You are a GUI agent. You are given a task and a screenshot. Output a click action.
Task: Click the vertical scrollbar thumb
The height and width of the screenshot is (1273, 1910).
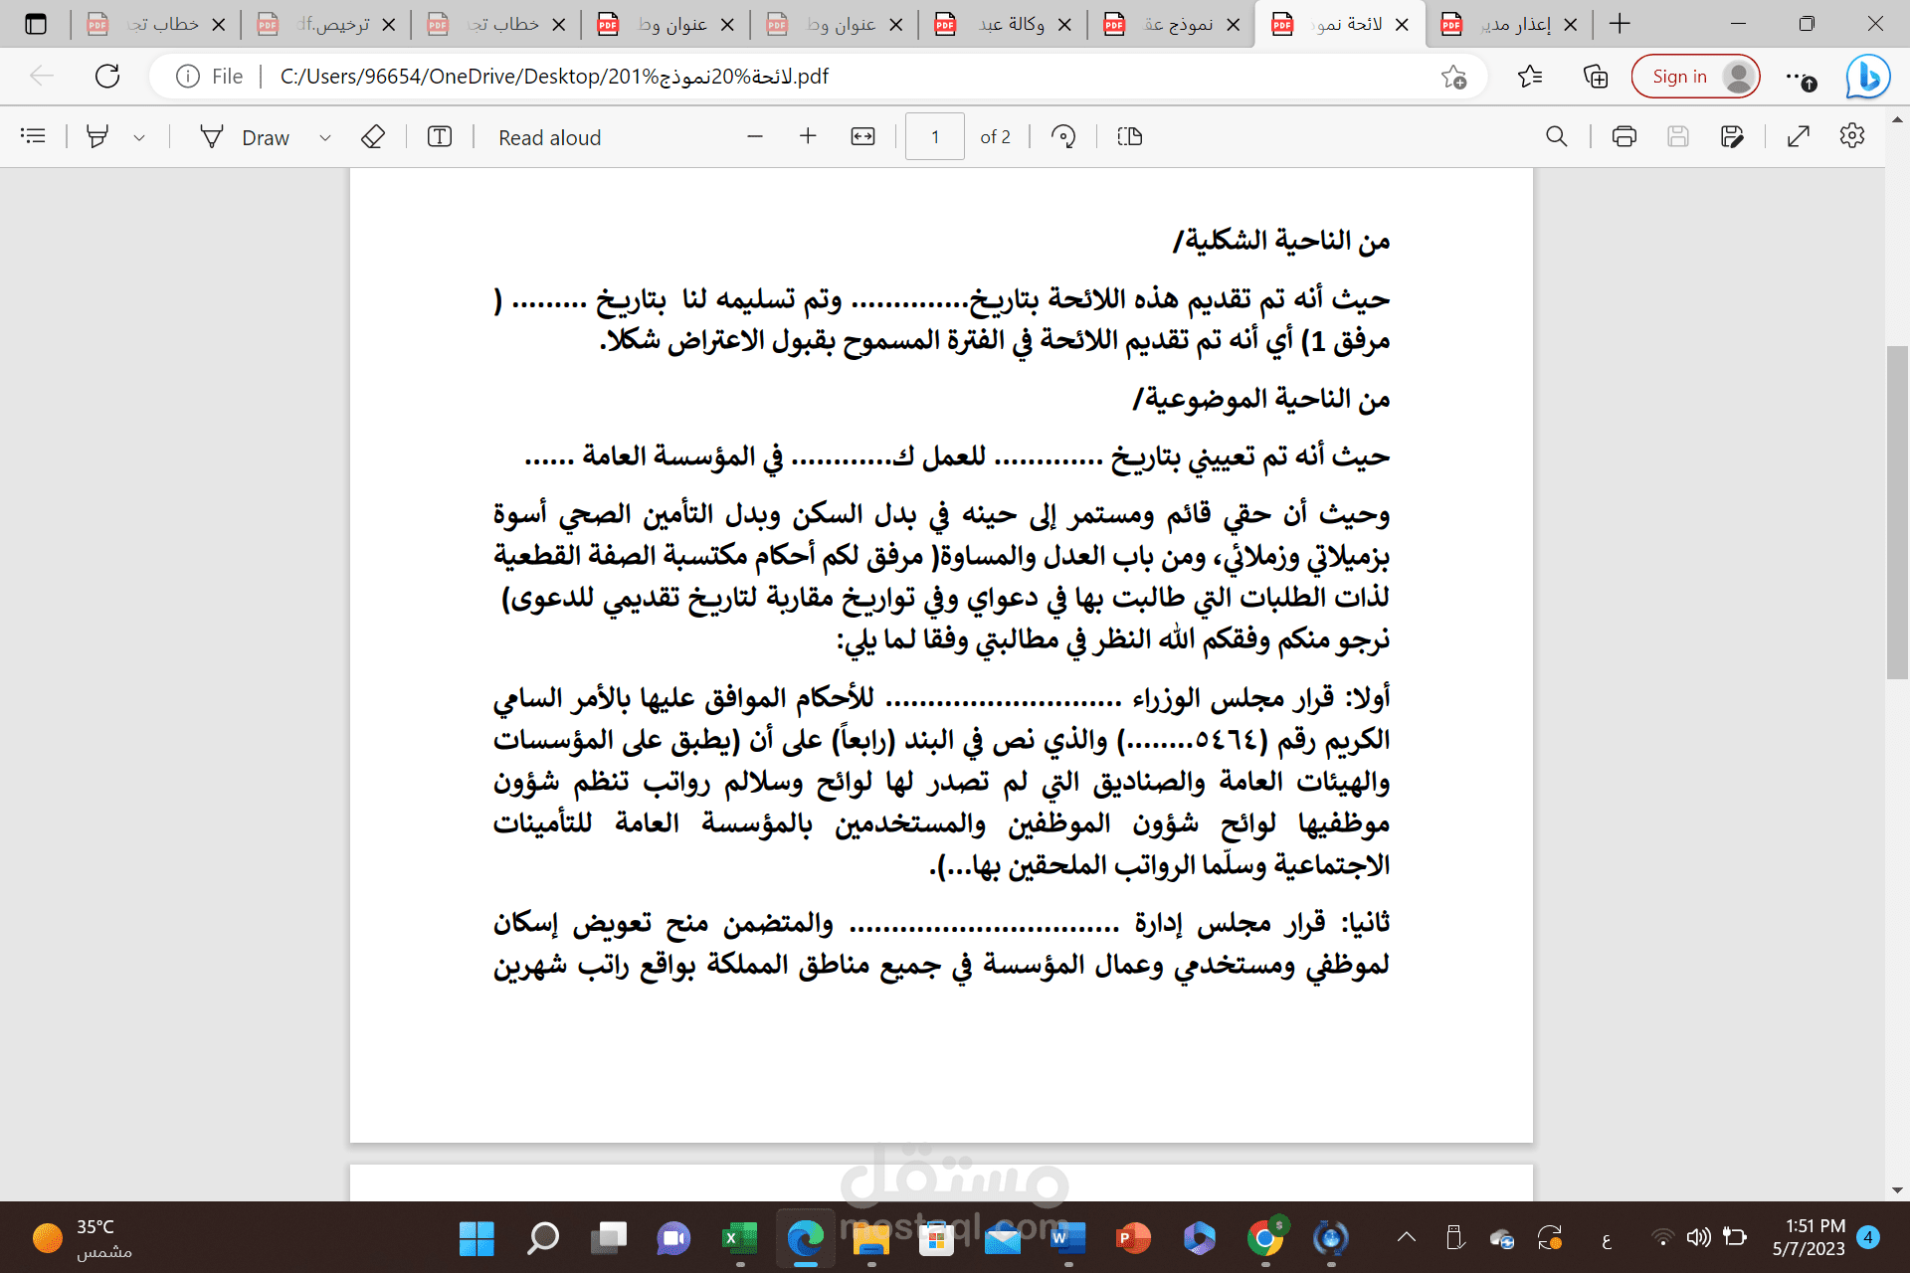[1897, 512]
